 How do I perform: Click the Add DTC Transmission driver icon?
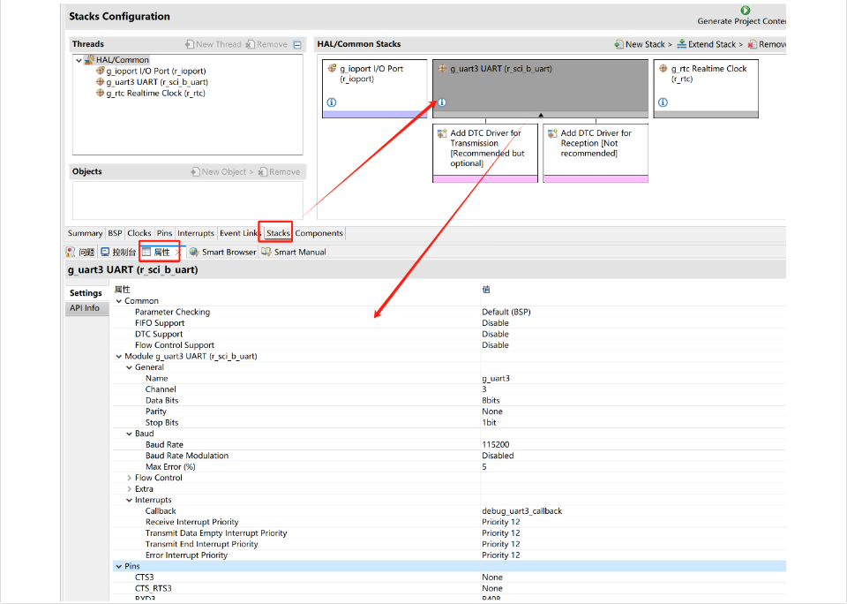click(442, 133)
